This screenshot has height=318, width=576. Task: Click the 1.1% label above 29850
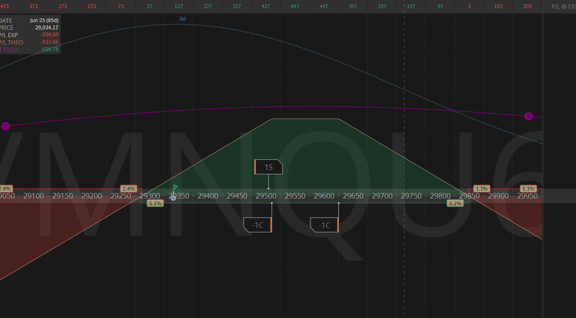pyautogui.click(x=482, y=189)
